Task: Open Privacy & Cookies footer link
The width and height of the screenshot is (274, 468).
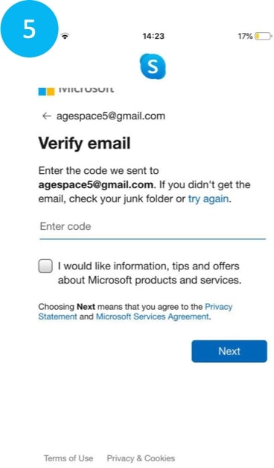Action: tap(141, 458)
